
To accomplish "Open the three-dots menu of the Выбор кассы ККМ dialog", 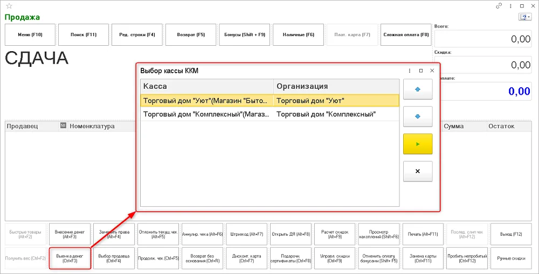I will [x=410, y=71].
